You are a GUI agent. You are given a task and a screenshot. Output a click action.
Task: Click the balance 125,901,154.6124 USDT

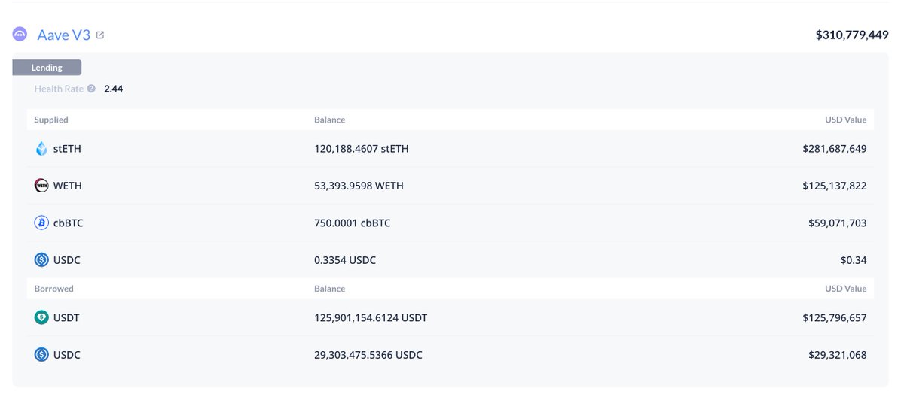tap(371, 318)
